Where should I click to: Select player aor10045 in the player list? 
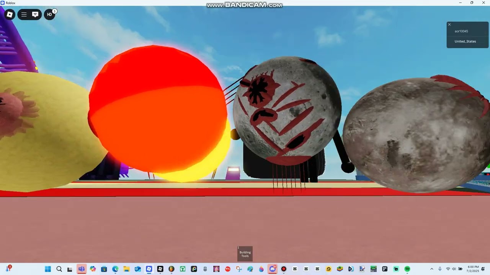(x=461, y=31)
